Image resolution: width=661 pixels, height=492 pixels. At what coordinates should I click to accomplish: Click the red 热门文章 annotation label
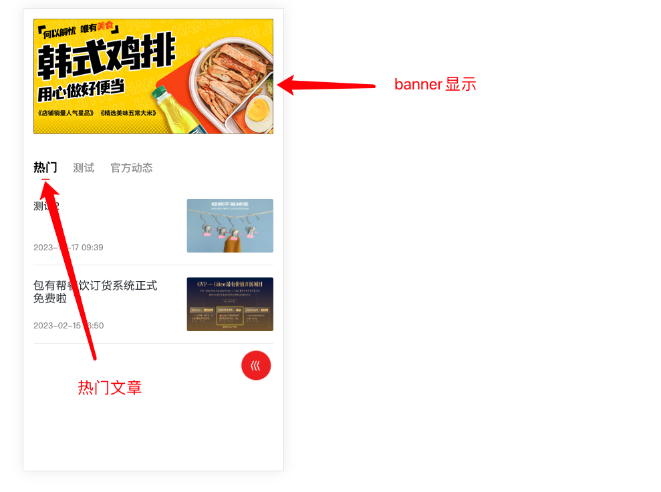(x=110, y=388)
